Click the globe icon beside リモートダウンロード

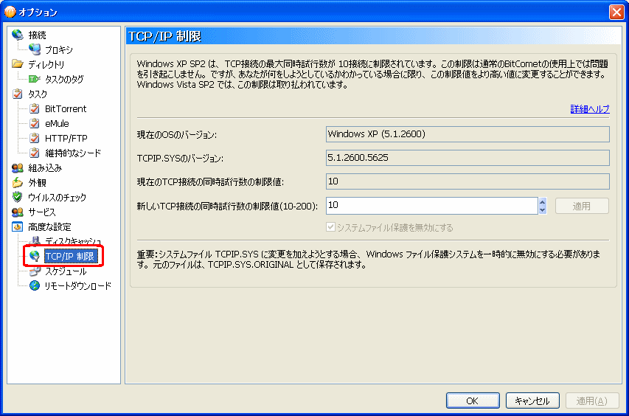click(x=35, y=285)
